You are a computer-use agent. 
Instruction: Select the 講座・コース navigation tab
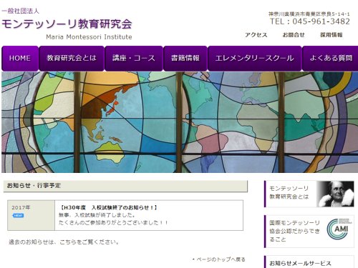click(x=134, y=59)
